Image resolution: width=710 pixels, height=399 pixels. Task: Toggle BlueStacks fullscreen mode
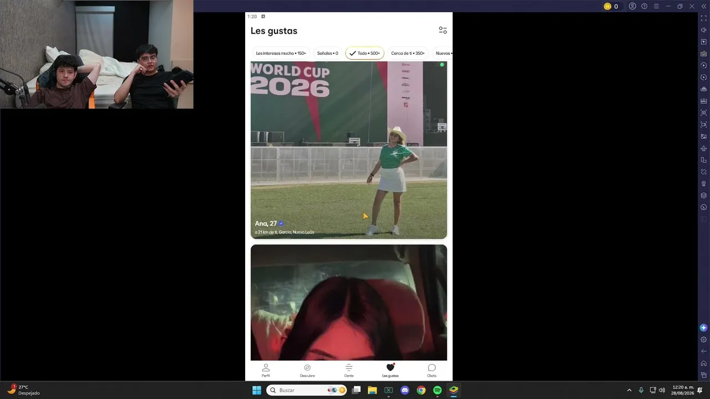(704, 18)
